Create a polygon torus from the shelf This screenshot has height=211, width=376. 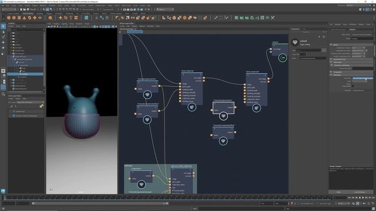click(29, 18)
